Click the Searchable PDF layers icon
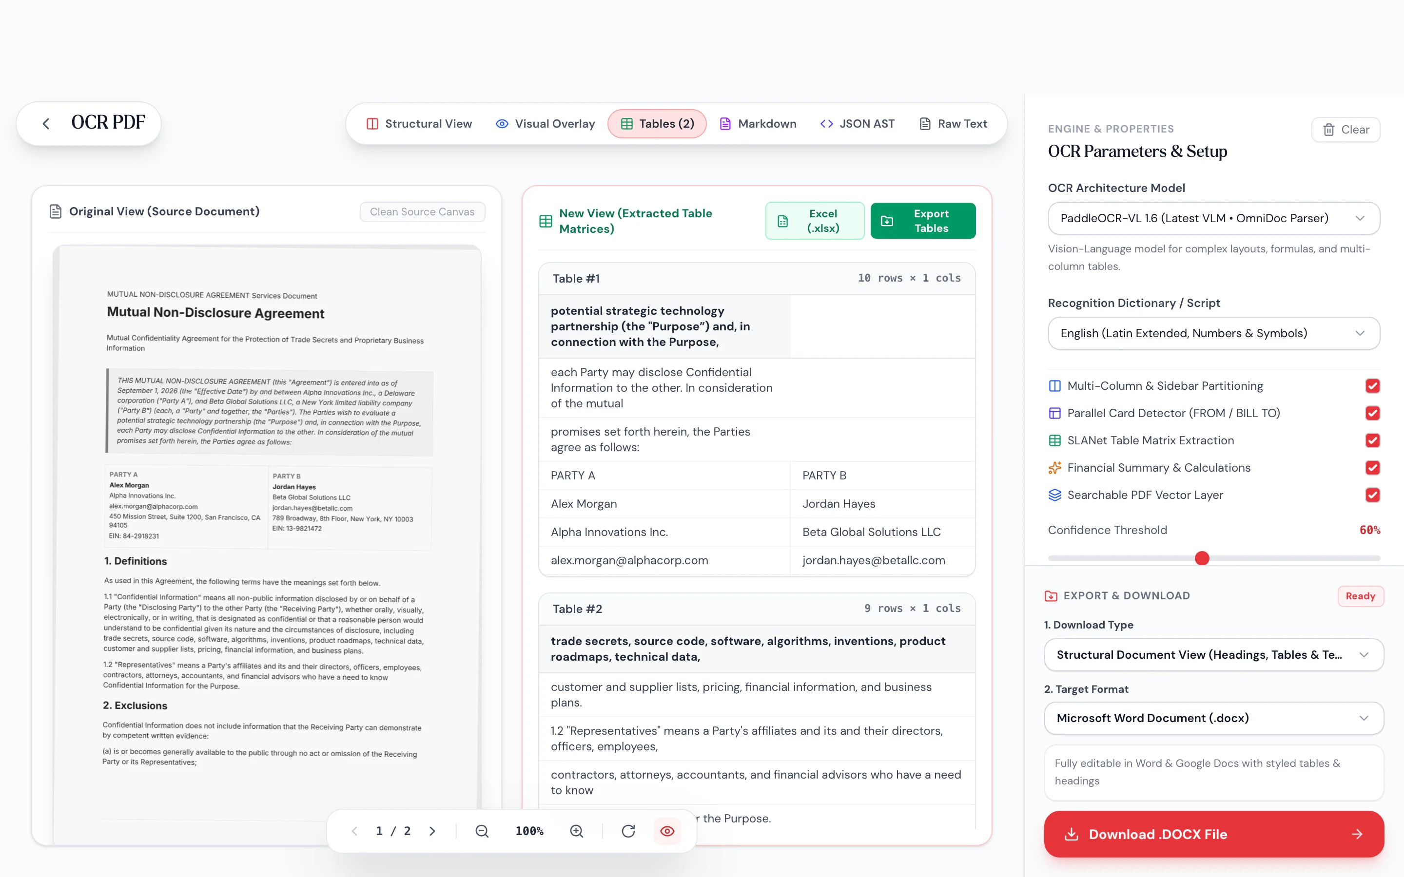1404x877 pixels. click(x=1055, y=496)
